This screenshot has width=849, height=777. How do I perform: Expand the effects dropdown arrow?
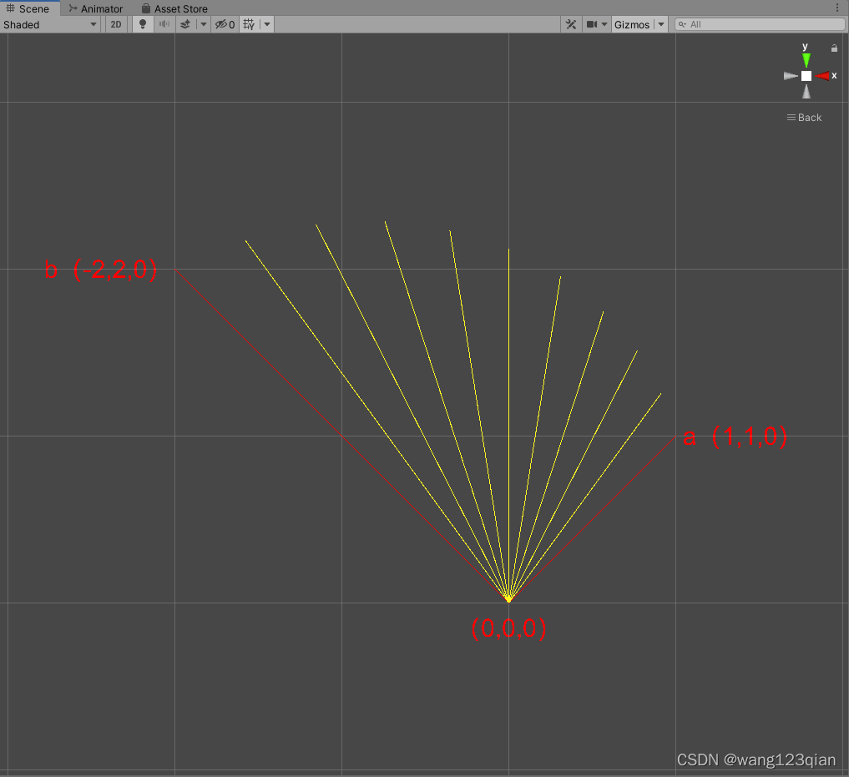[203, 24]
